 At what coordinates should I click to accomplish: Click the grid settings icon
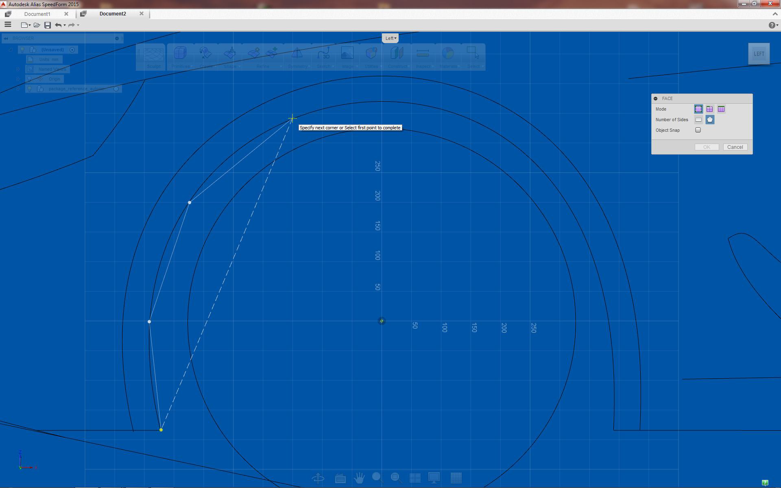click(x=456, y=478)
